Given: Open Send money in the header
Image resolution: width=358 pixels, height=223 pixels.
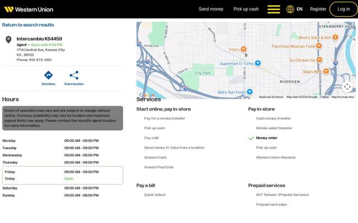Looking at the screenshot, I should pyautogui.click(x=211, y=9).
